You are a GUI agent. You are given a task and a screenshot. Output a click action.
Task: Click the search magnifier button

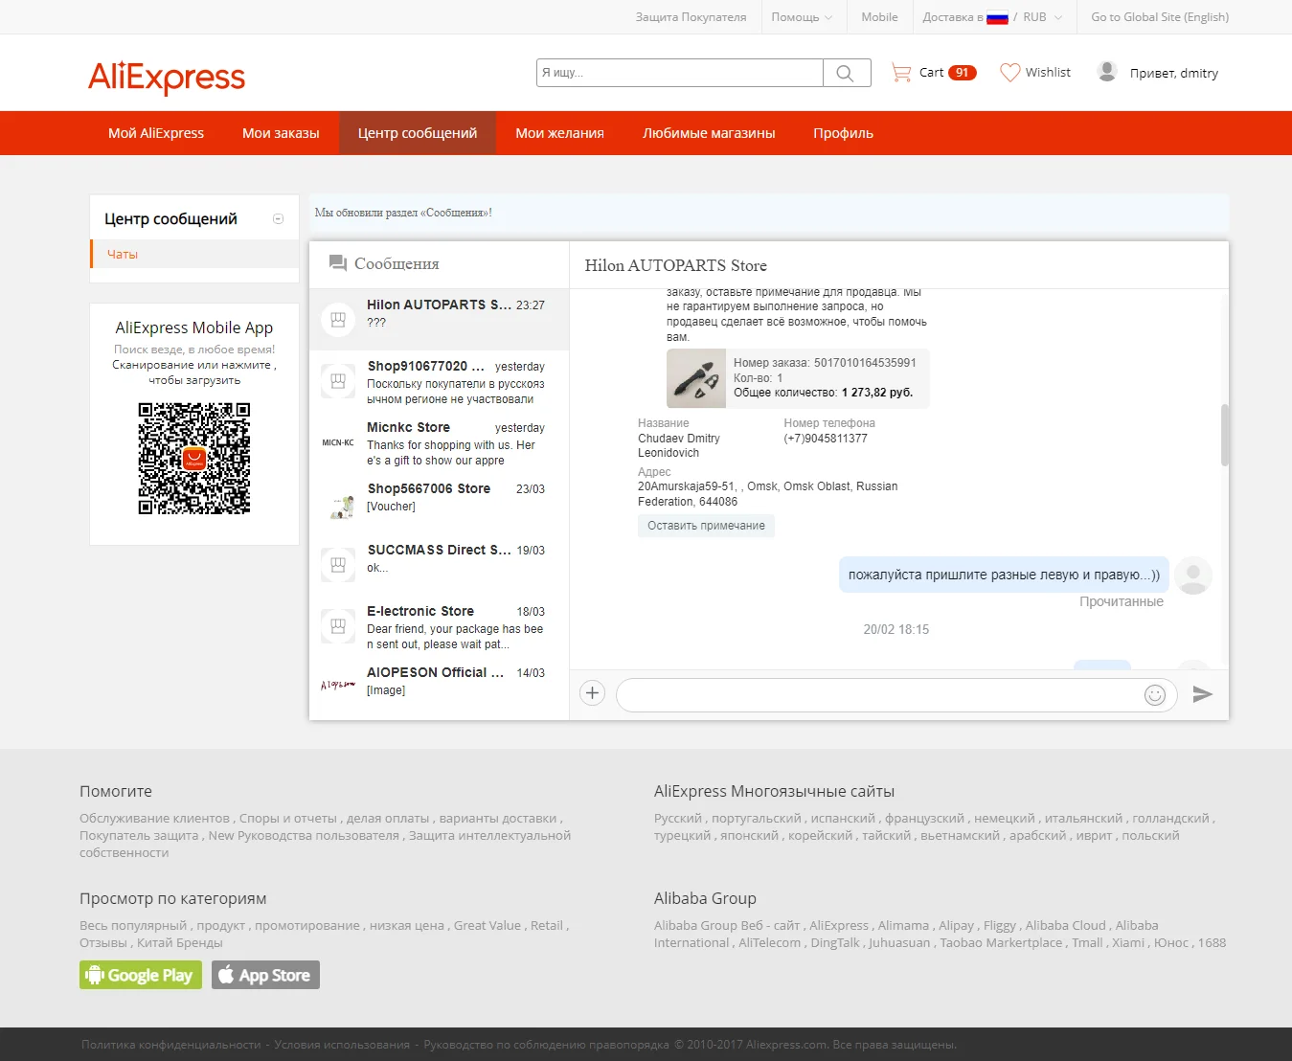pos(846,73)
